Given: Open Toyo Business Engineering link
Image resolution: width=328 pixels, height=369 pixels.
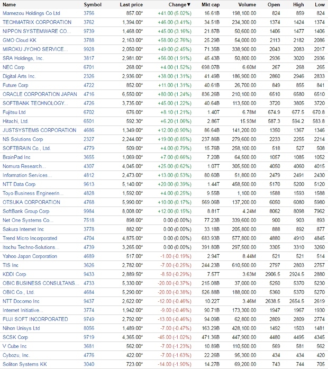Looking at the screenshot, I should pos(33,193).
